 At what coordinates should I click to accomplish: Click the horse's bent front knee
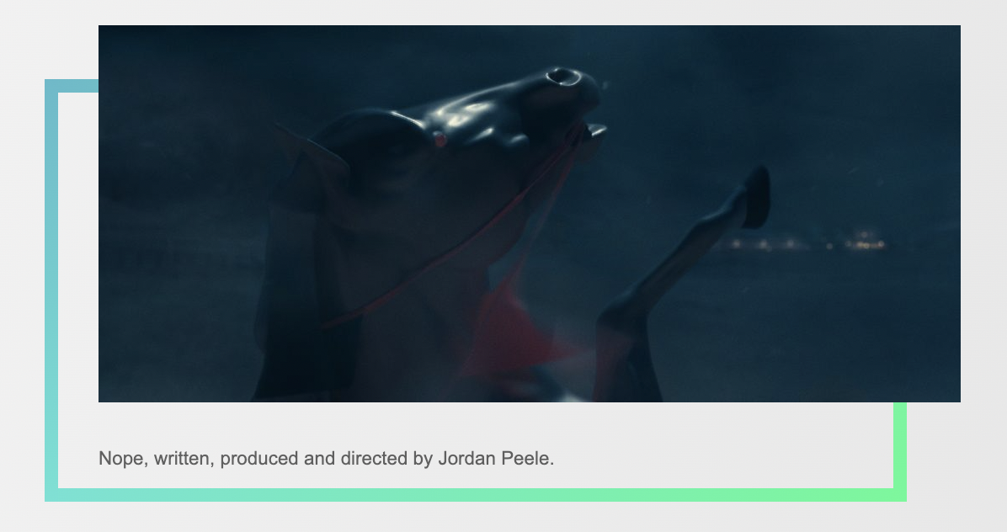613,319
